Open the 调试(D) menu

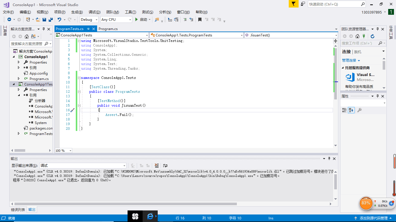point(95,12)
